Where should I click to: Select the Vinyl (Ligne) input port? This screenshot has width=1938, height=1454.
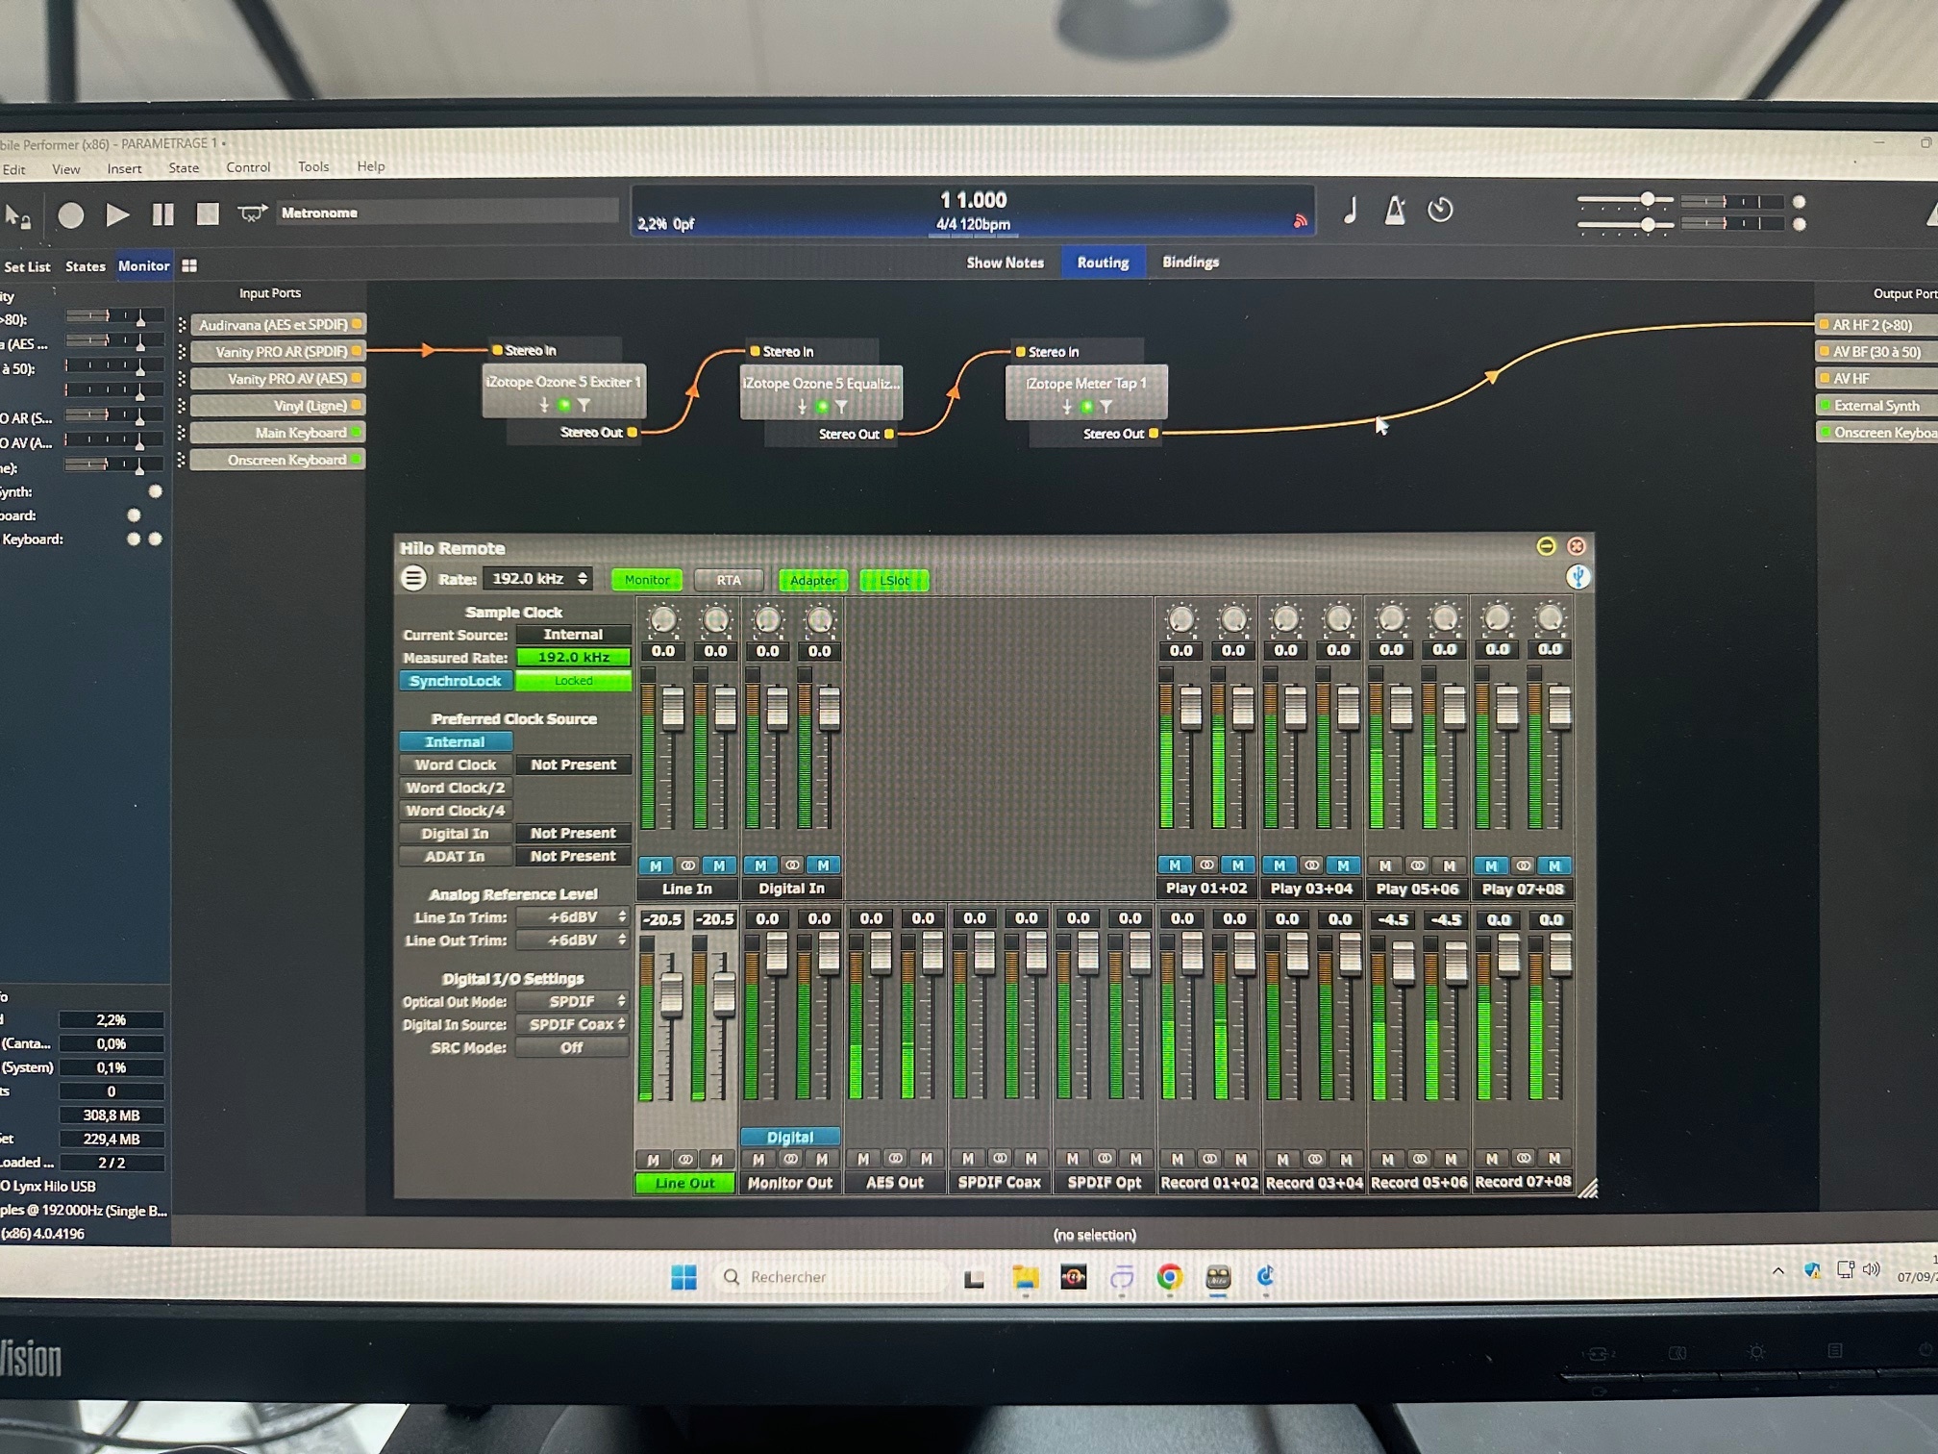(x=277, y=406)
